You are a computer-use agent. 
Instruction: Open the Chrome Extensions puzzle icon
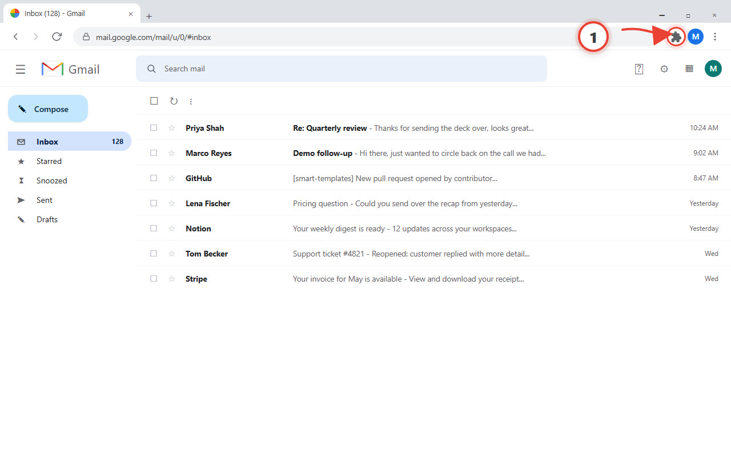click(x=676, y=37)
